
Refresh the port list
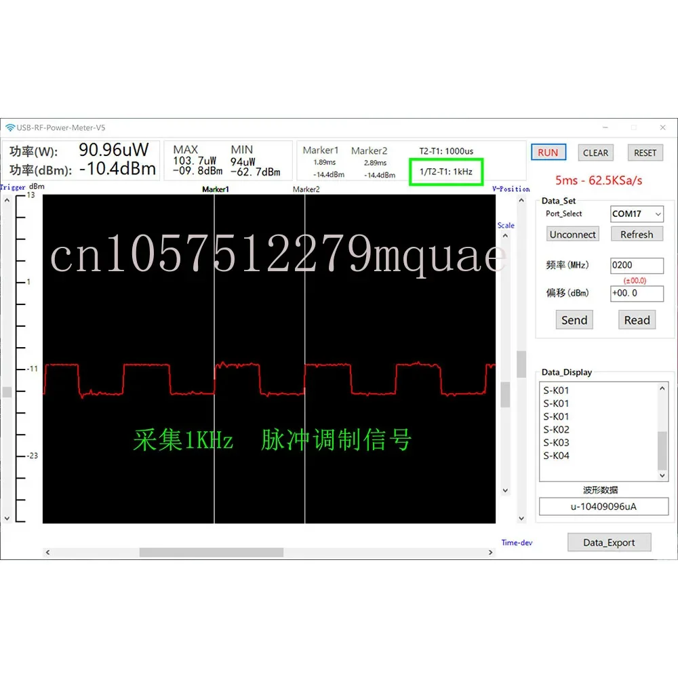pyautogui.click(x=637, y=235)
